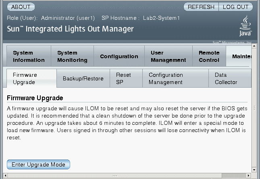
Task: Open the Configuration tab
Action: tap(119, 56)
